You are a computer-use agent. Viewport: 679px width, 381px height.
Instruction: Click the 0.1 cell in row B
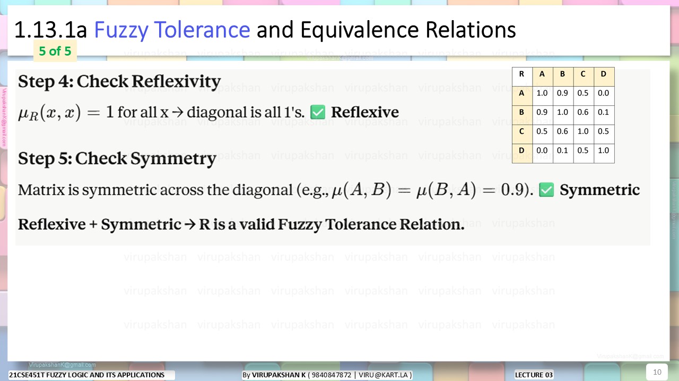[604, 115]
